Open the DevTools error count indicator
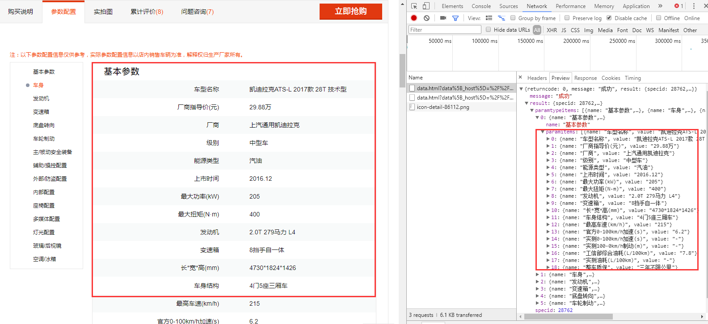Viewport: 708px width, 324px height. point(679,6)
